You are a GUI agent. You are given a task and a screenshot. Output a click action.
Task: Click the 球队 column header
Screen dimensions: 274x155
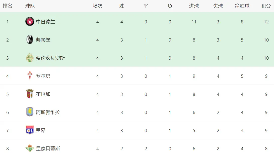30,6
